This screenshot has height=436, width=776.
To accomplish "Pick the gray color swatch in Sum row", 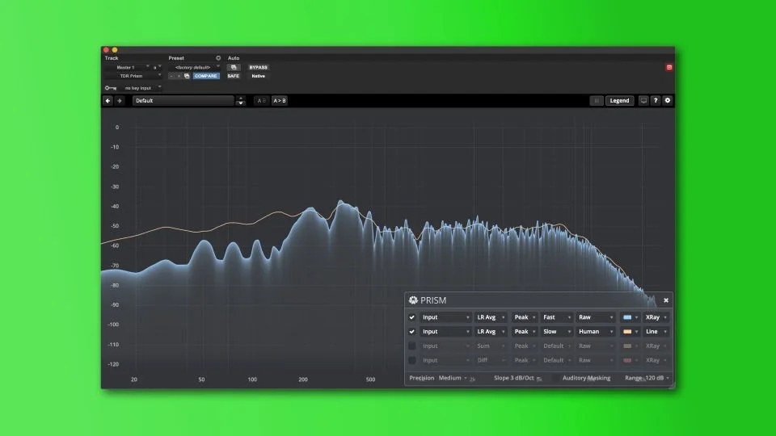I will [627, 346].
